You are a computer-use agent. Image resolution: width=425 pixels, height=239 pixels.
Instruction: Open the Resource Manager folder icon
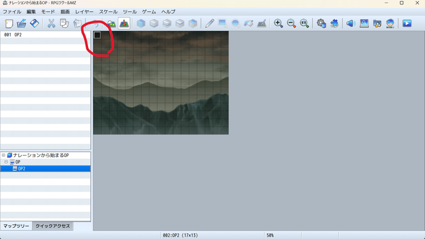click(x=377, y=23)
